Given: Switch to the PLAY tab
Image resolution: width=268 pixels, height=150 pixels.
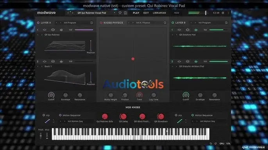Looking at the screenshot, I should (136, 13).
